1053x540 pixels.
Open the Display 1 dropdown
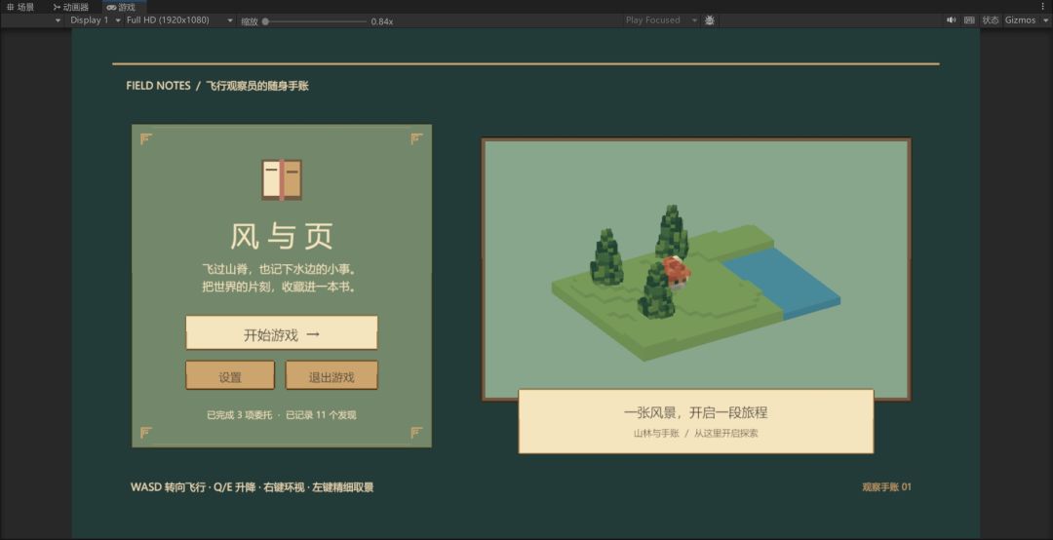[95, 20]
